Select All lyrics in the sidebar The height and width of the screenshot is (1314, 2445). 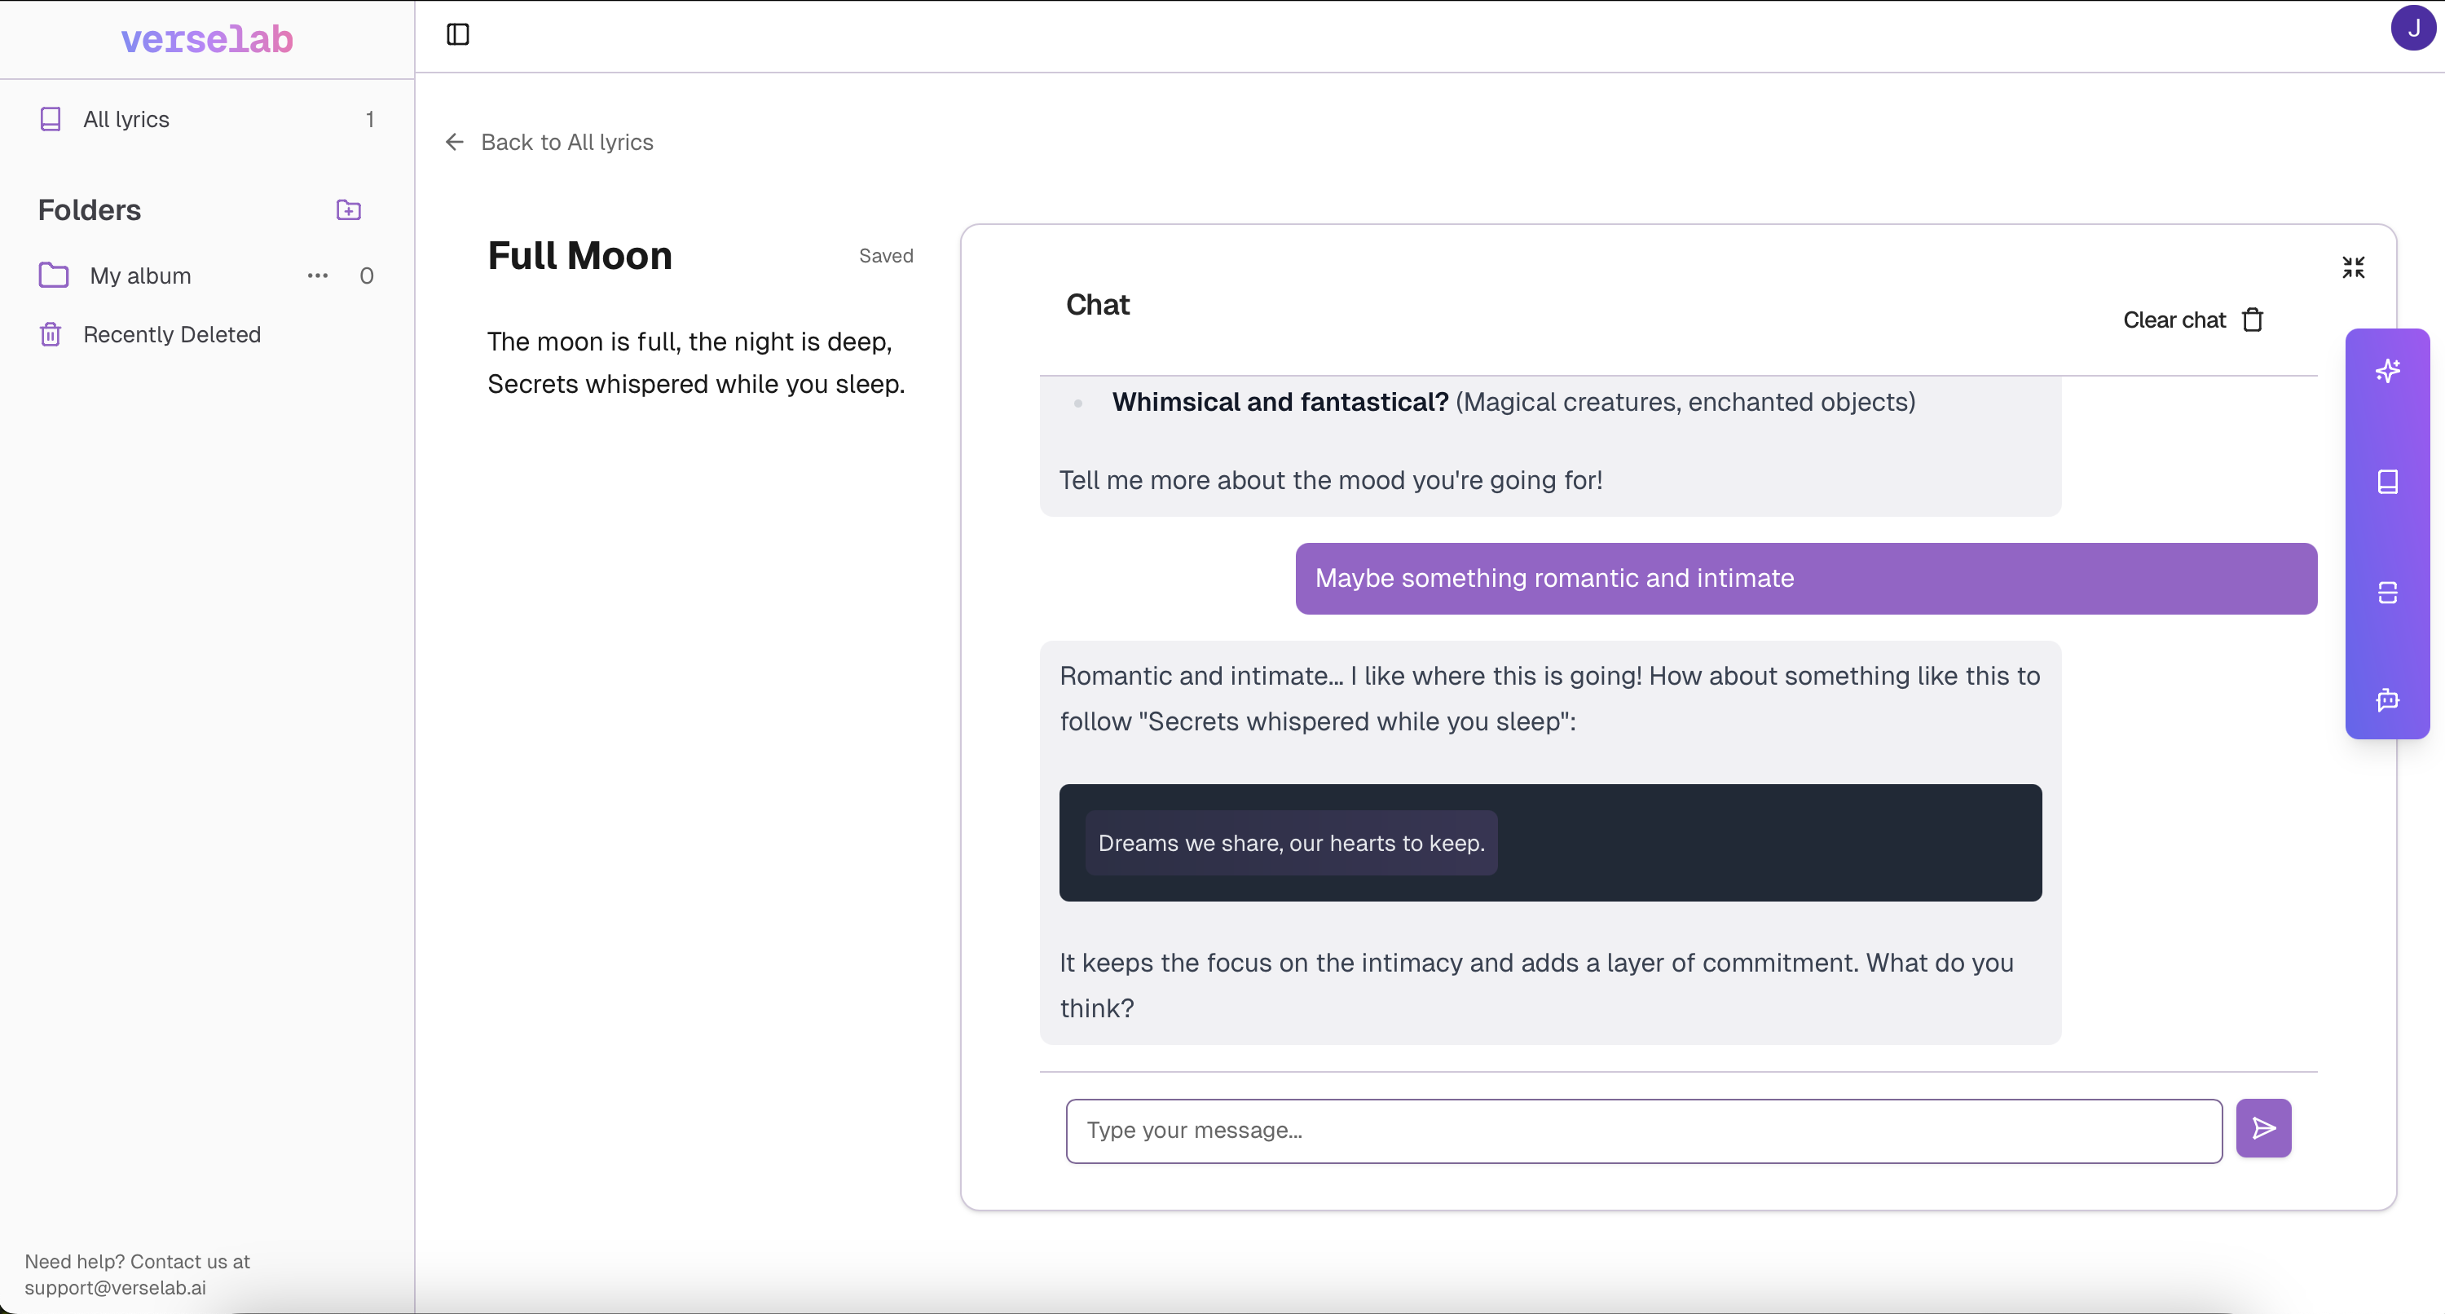(x=126, y=120)
